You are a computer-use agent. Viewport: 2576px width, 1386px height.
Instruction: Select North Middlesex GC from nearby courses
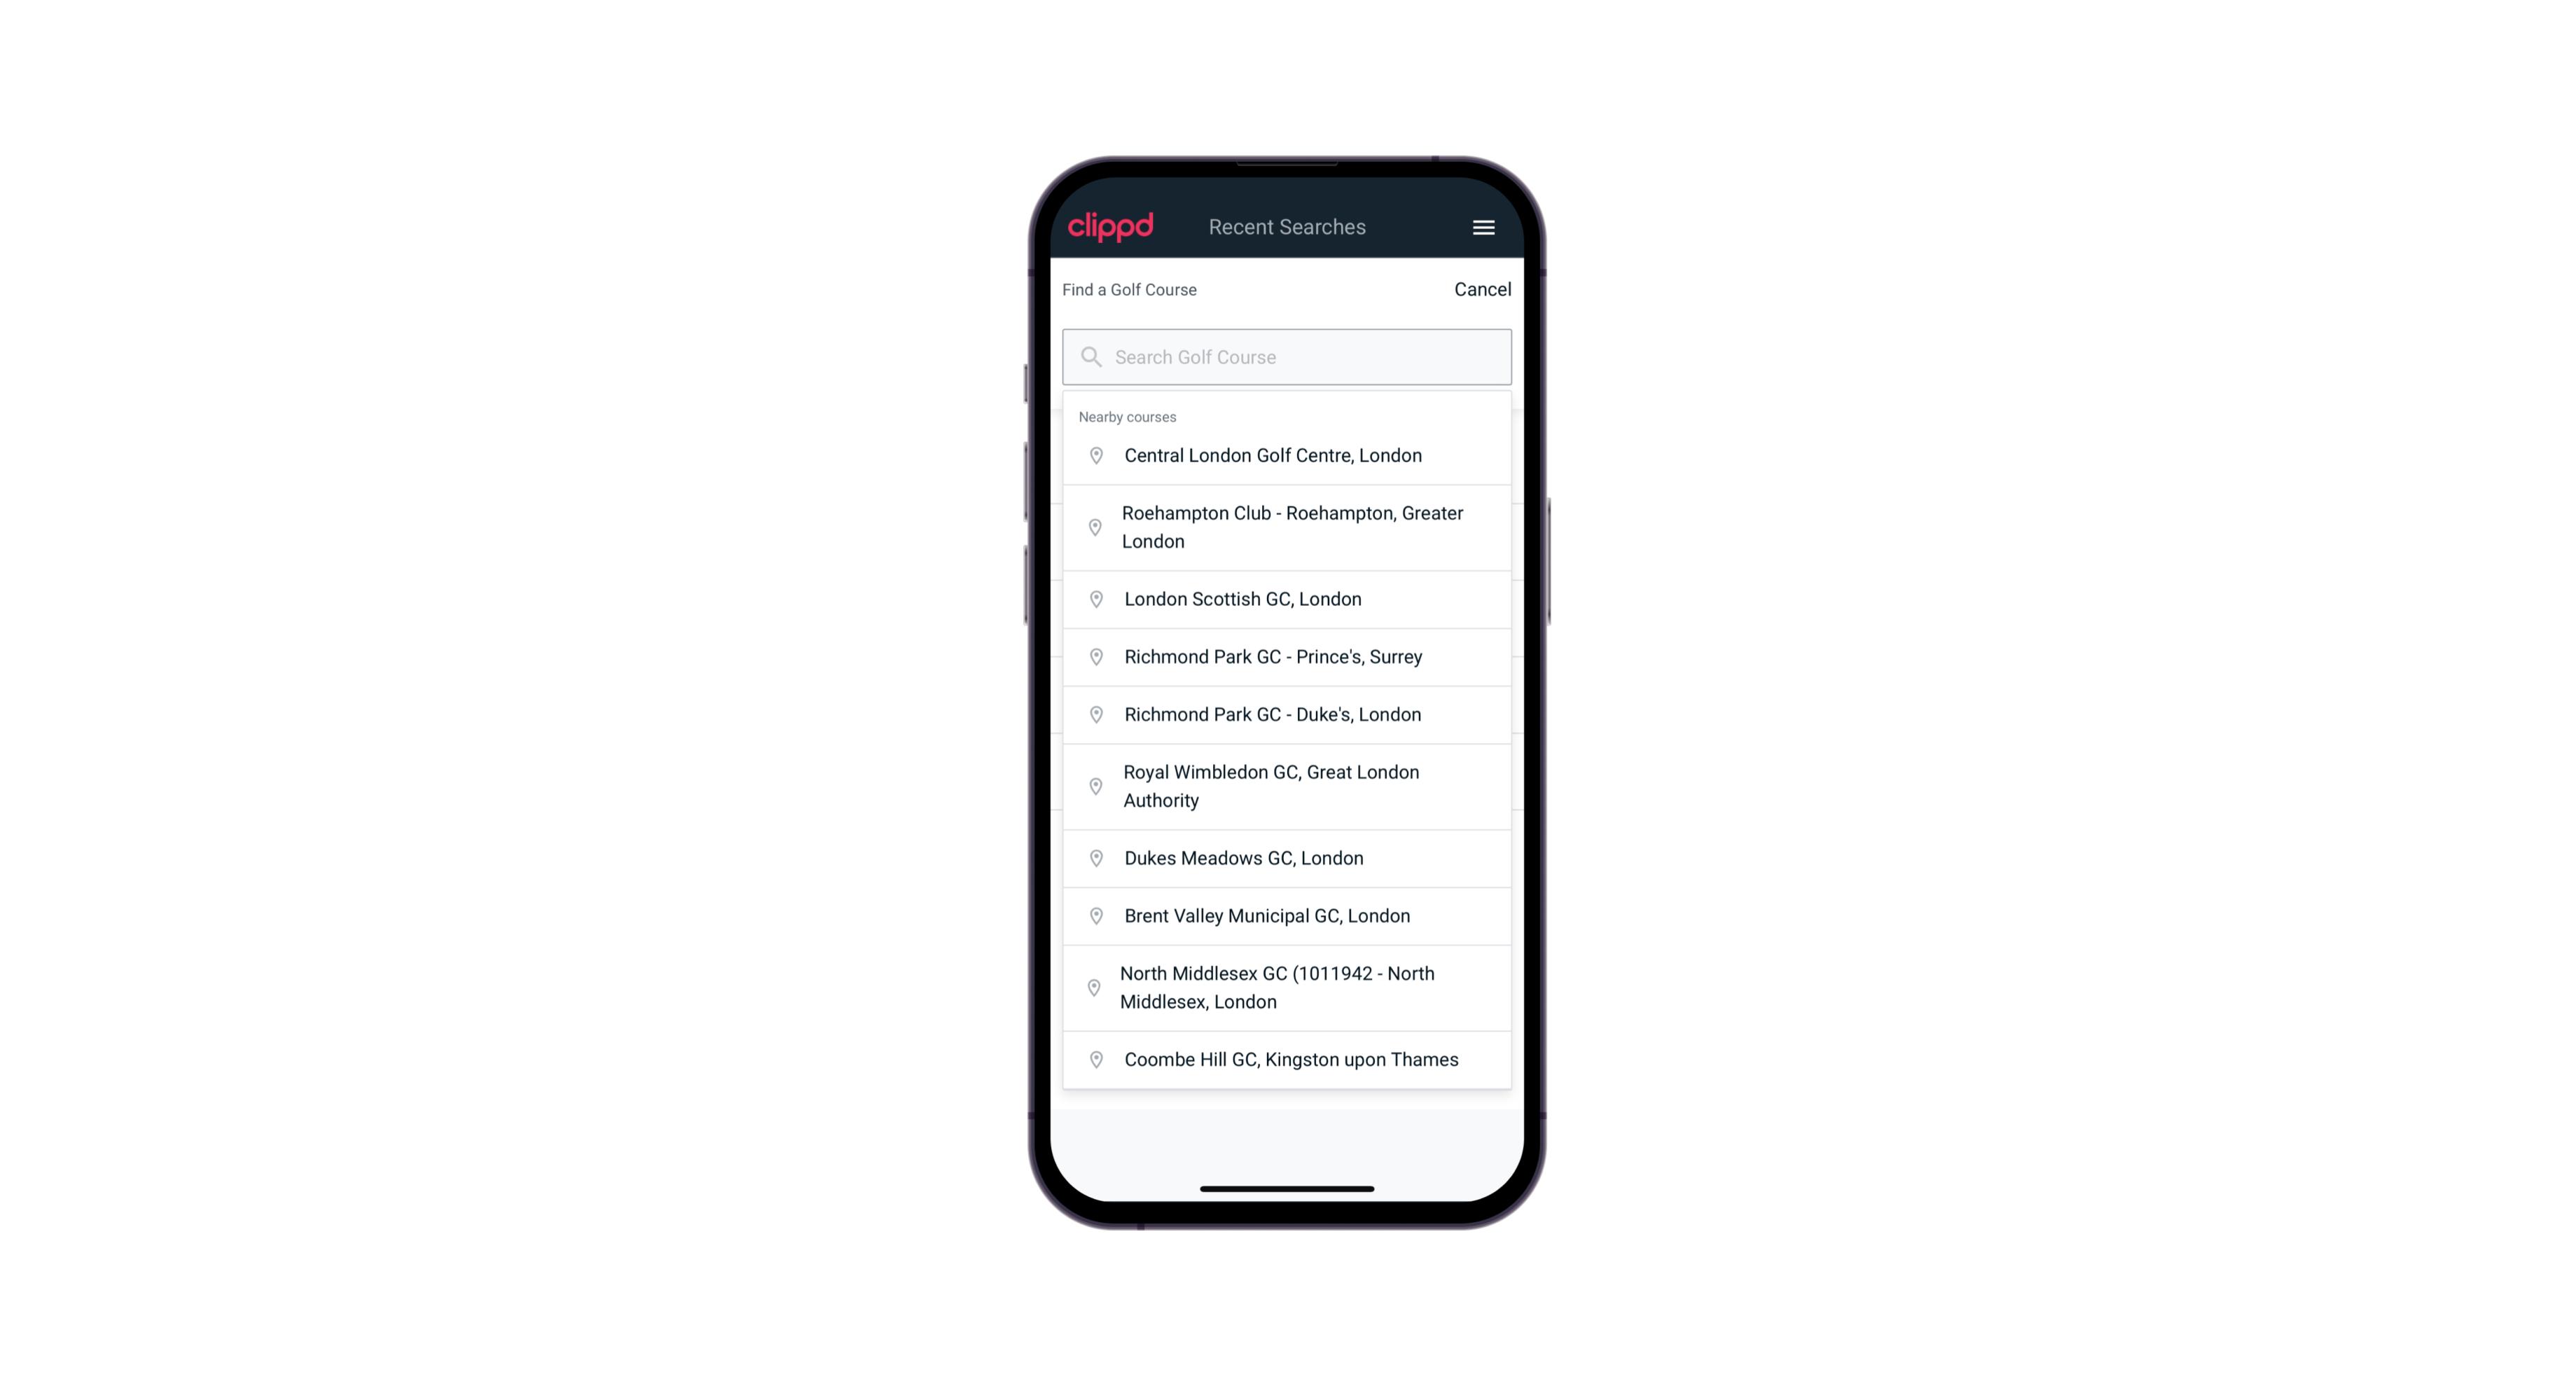pos(1288,987)
